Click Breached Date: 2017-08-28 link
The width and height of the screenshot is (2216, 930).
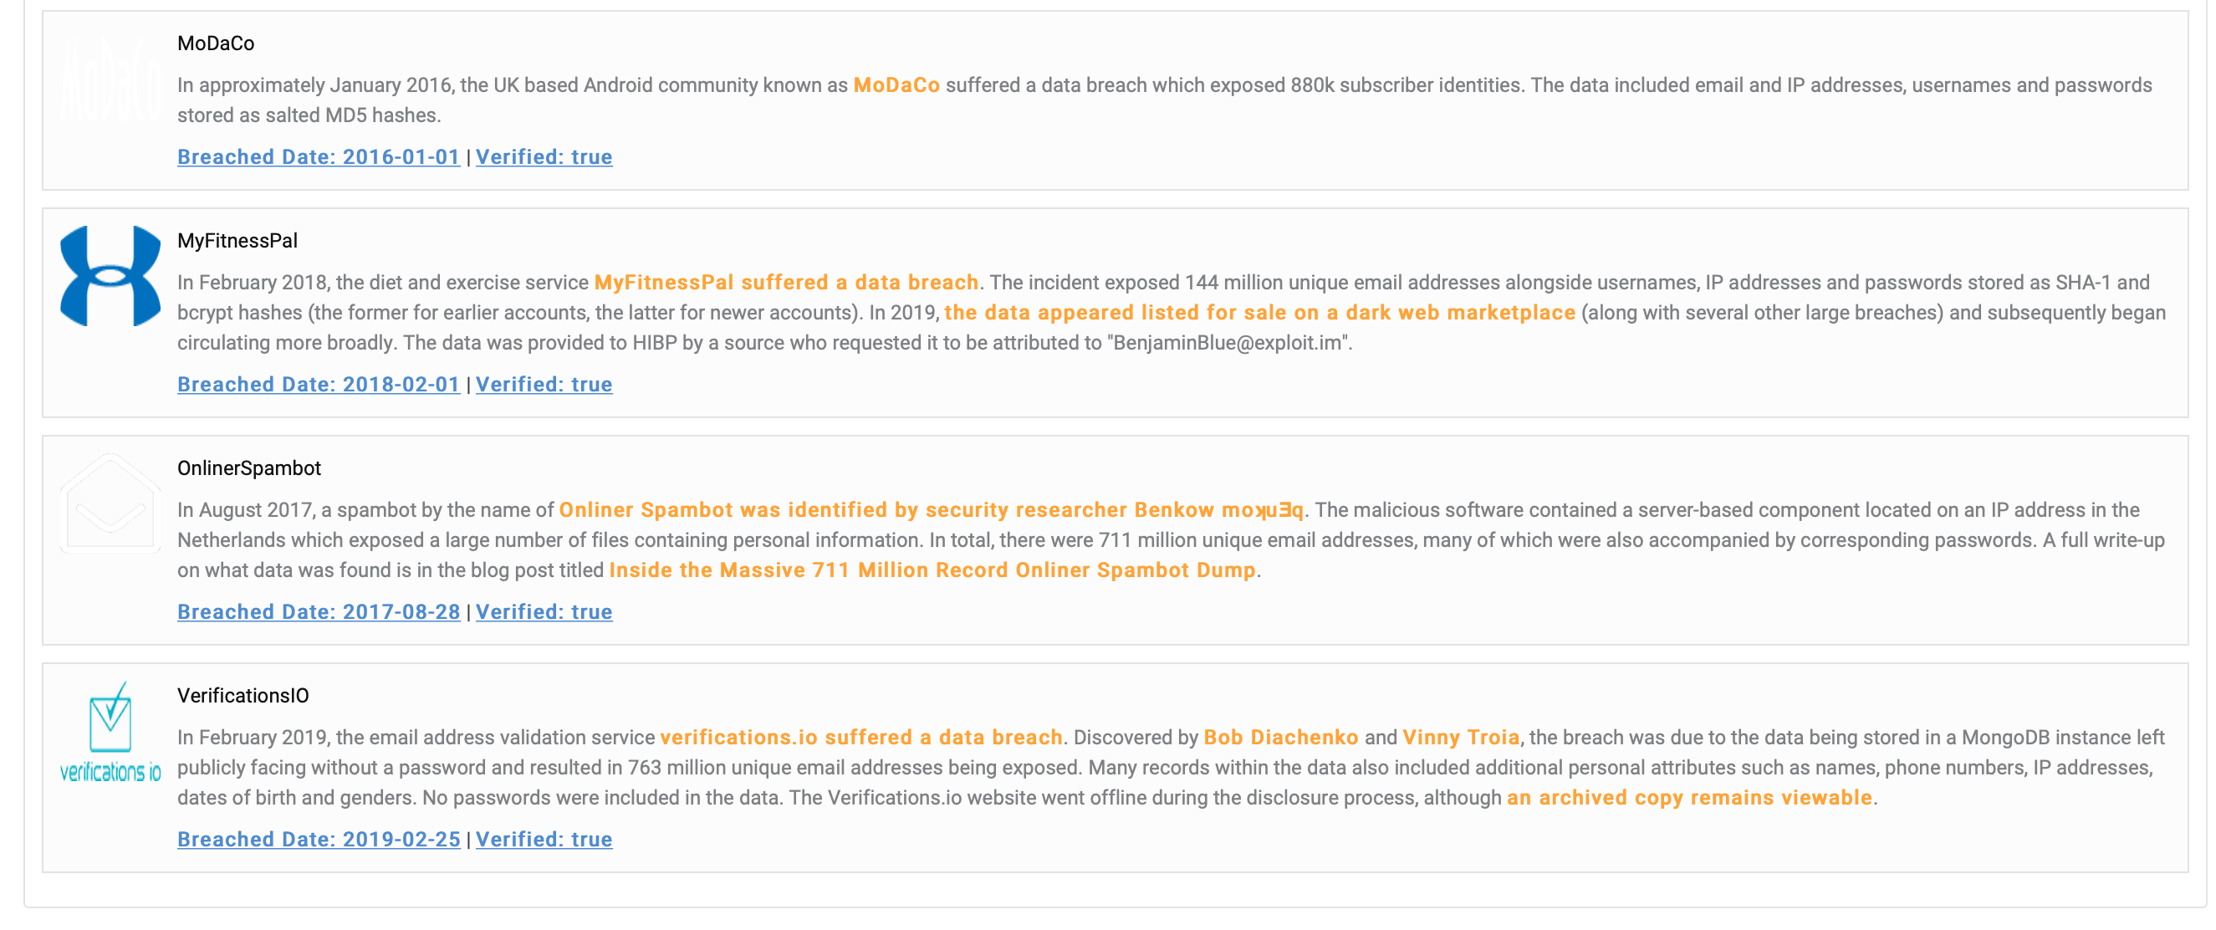[319, 611]
